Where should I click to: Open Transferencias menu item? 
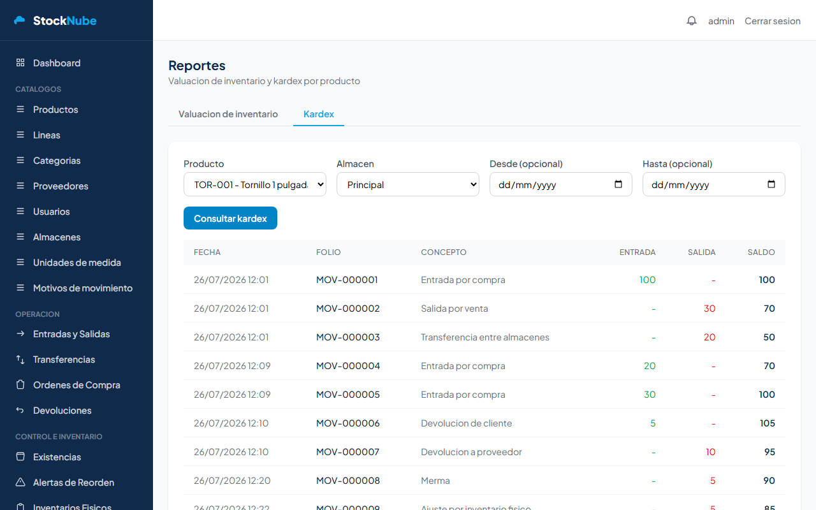pos(76,360)
